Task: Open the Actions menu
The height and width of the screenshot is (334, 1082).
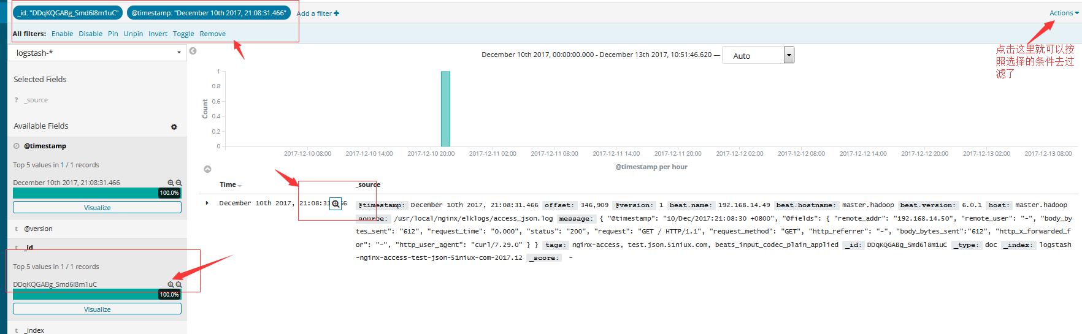Action: click(x=1064, y=13)
